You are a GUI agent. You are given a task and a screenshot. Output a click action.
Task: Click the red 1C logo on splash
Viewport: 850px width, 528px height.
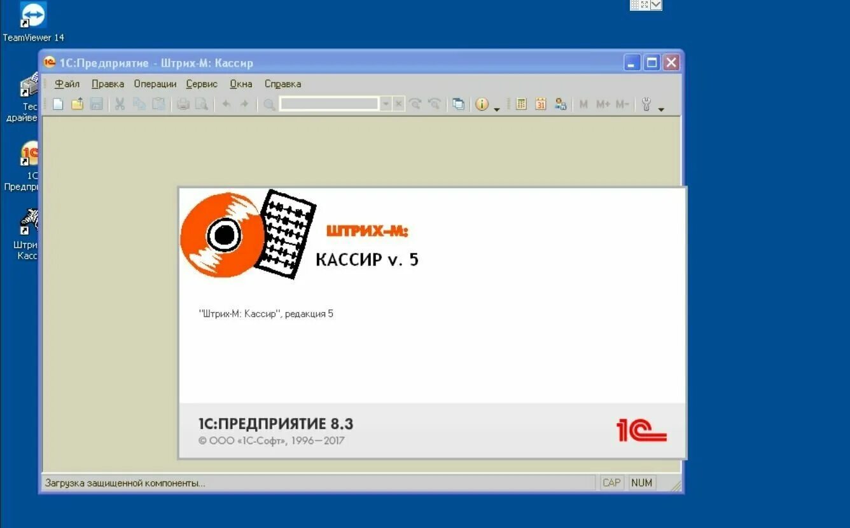tap(641, 430)
